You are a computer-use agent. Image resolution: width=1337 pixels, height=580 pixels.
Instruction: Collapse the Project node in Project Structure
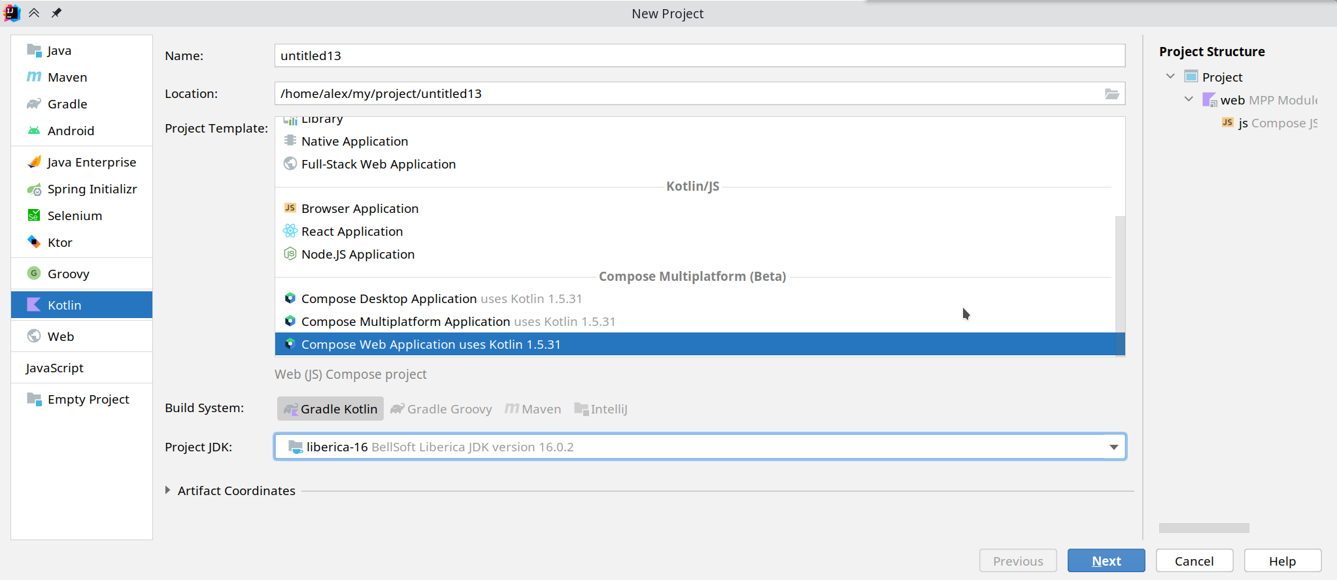tap(1170, 76)
